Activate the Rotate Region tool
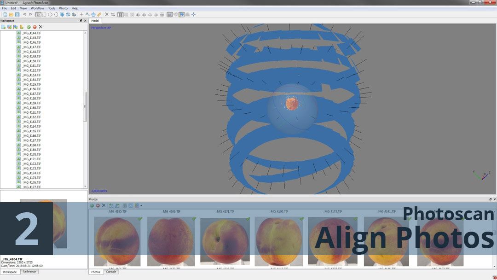This screenshot has height=280, width=497. (68, 15)
